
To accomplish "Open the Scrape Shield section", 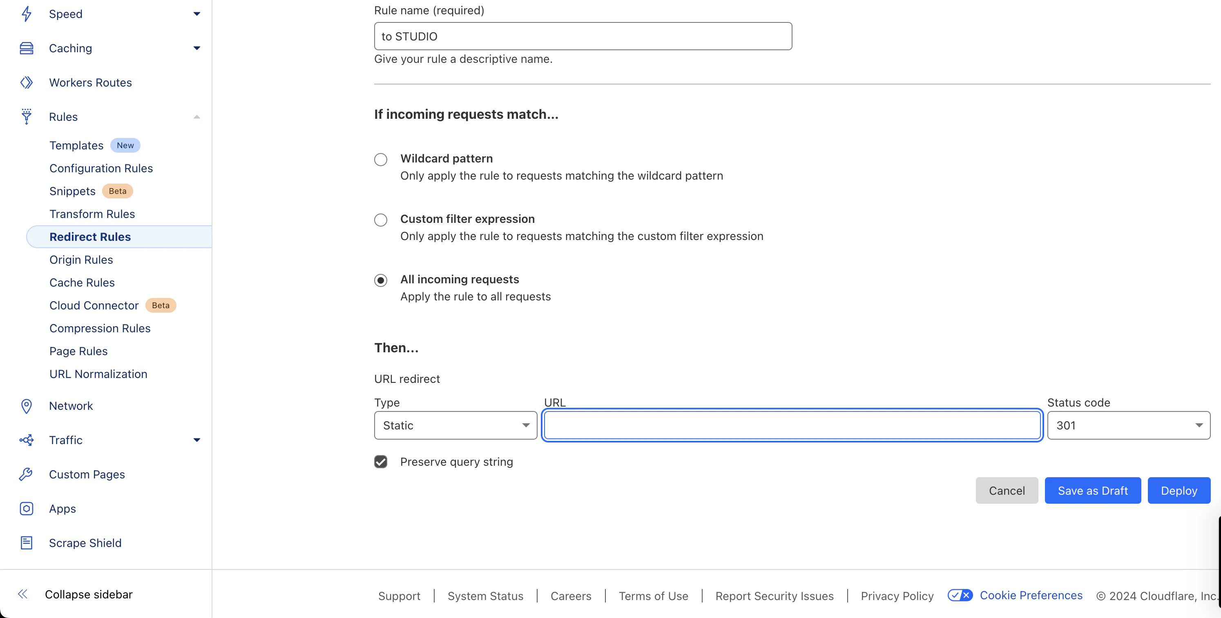I will [85, 543].
